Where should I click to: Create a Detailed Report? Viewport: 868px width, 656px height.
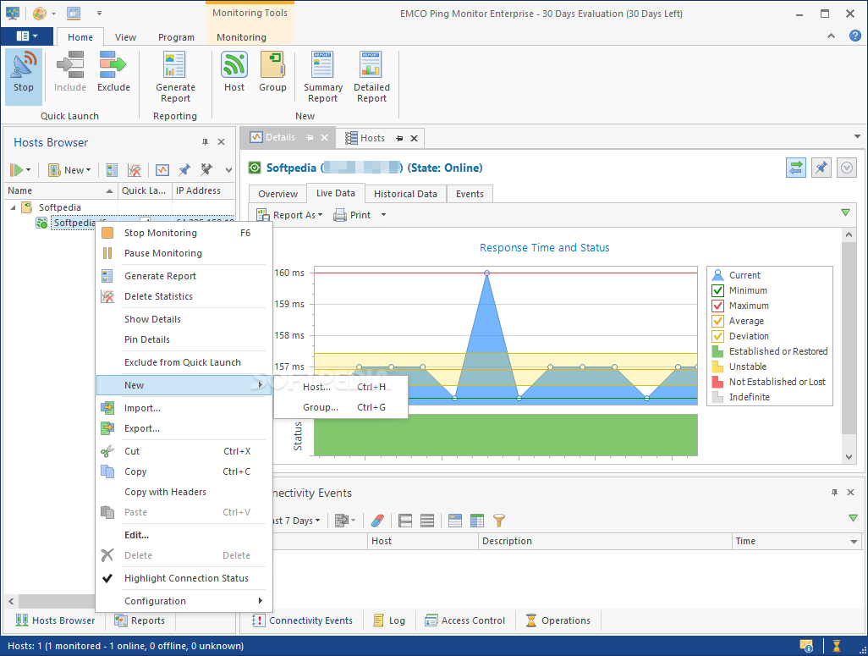coord(371,77)
